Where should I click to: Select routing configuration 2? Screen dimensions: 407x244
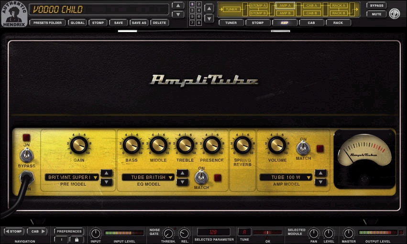(x=199, y=4)
